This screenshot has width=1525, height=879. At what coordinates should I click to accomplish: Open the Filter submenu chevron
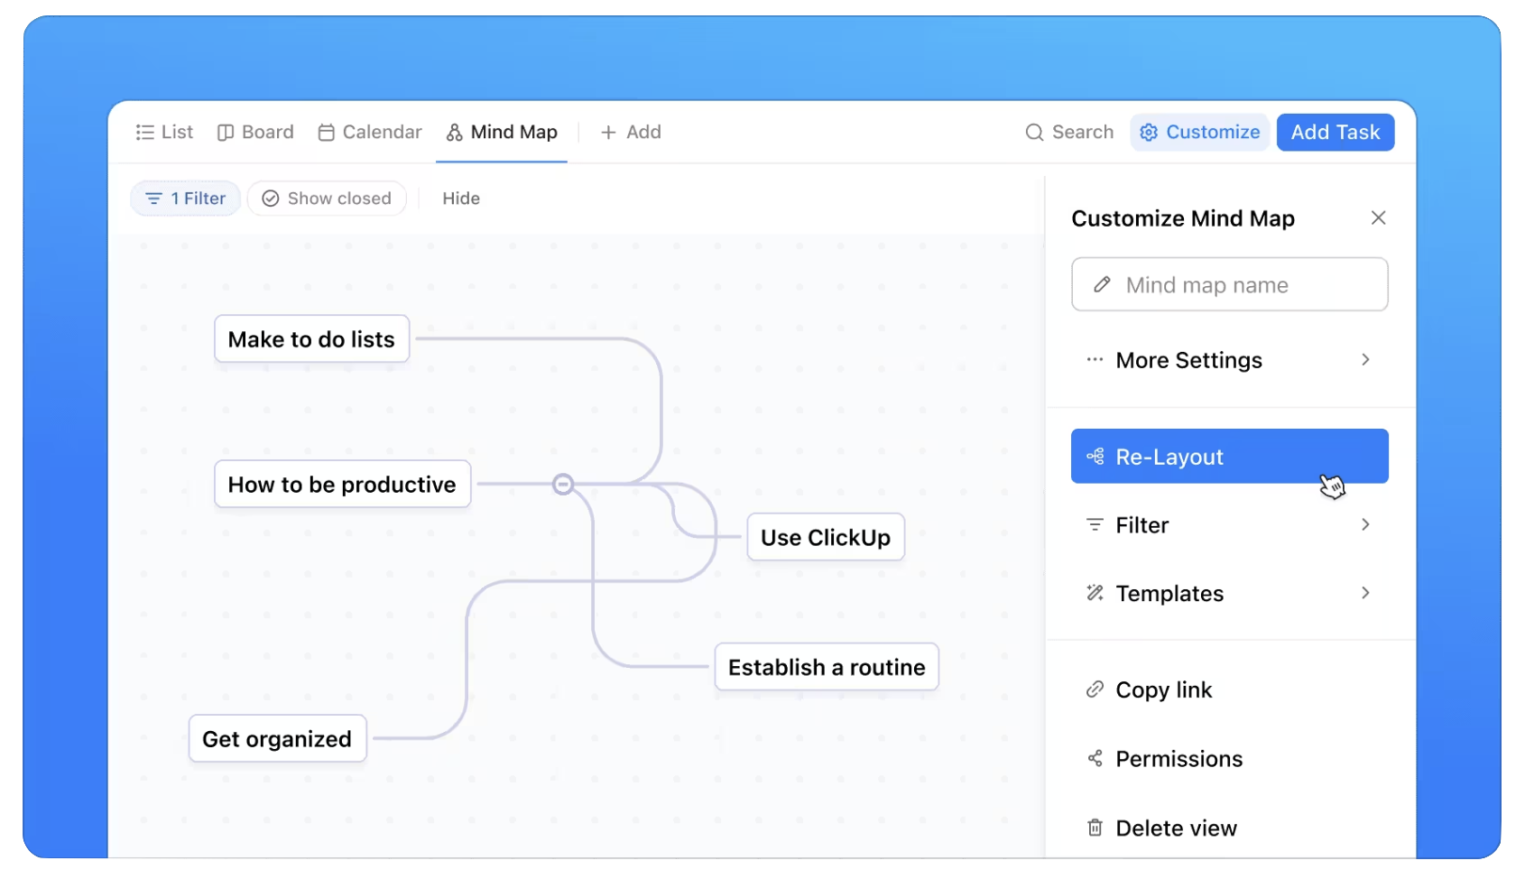click(1366, 524)
